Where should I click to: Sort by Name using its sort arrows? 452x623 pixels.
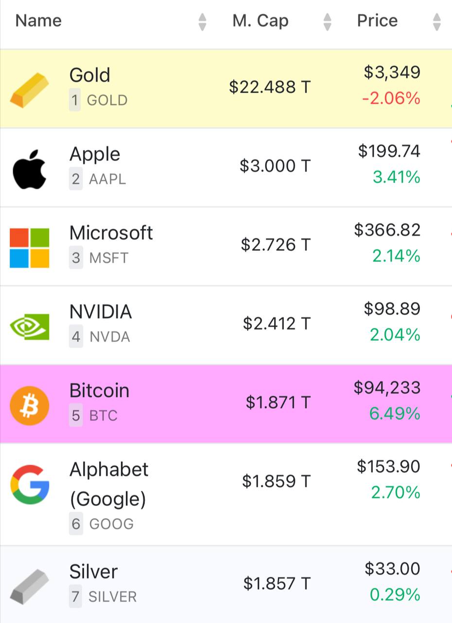click(x=202, y=22)
